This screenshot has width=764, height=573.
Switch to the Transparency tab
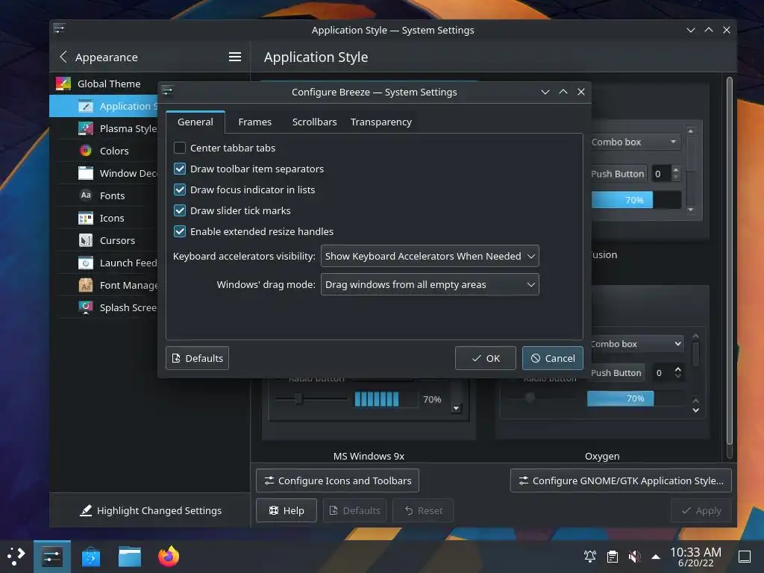click(381, 122)
